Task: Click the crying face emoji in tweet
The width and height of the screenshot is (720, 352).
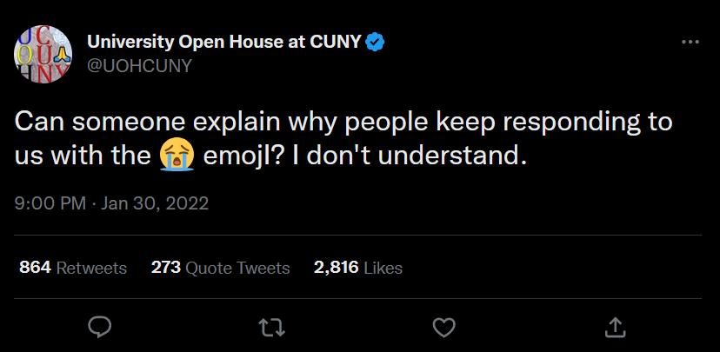Action: click(x=175, y=157)
